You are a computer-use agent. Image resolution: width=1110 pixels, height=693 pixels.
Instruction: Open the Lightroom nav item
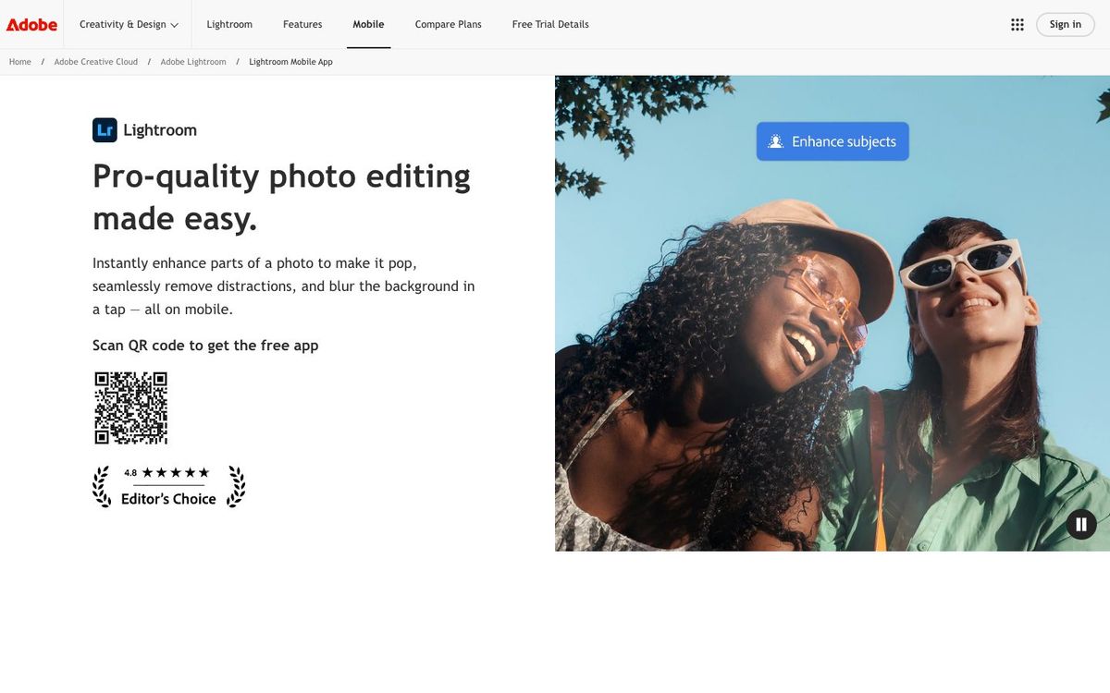pos(229,24)
